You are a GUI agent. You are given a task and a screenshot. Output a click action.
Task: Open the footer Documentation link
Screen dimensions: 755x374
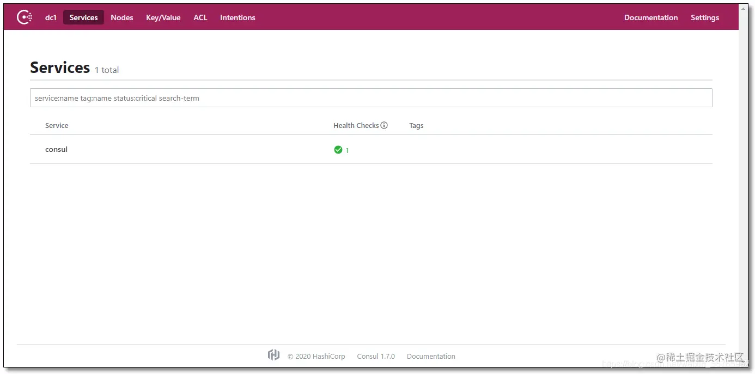point(431,356)
